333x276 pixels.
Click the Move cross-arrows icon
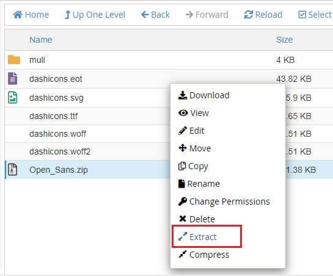183,148
